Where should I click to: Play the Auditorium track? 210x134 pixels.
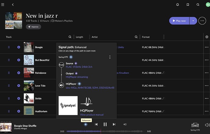(x=19, y=111)
